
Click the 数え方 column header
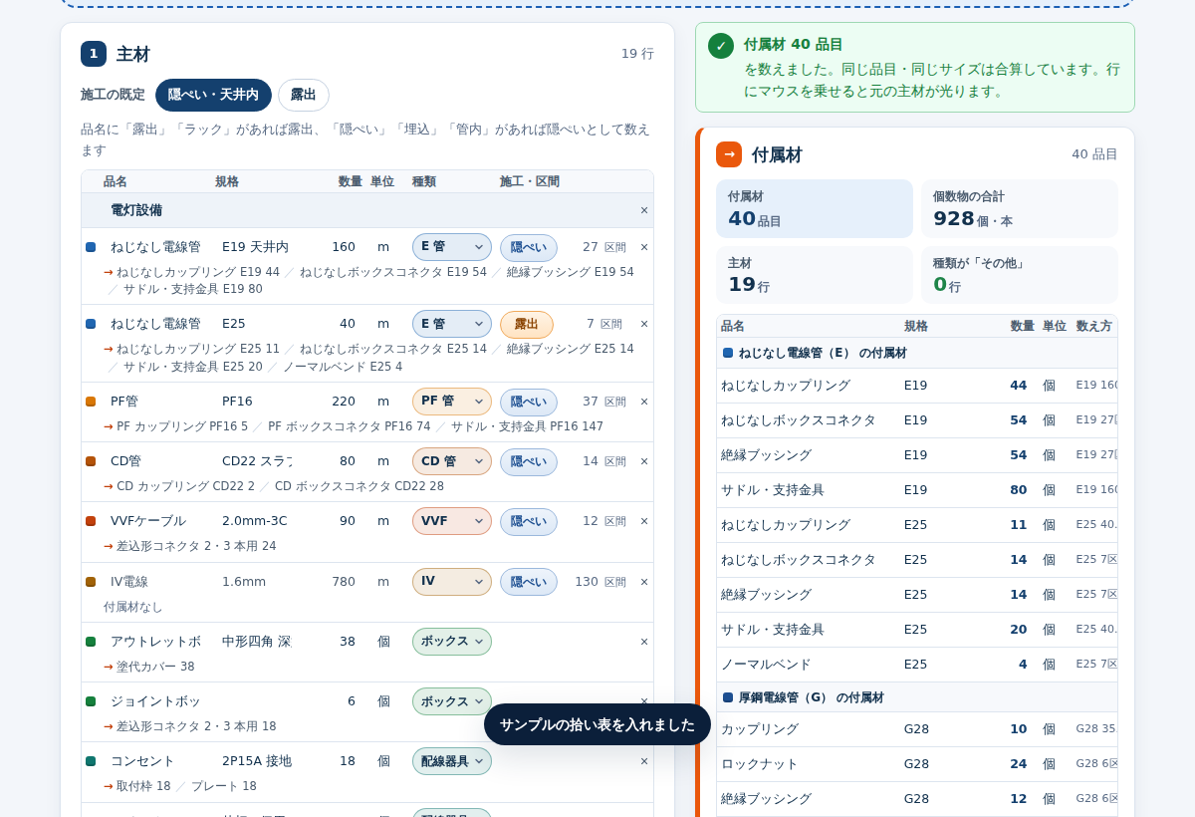pyautogui.click(x=1093, y=326)
